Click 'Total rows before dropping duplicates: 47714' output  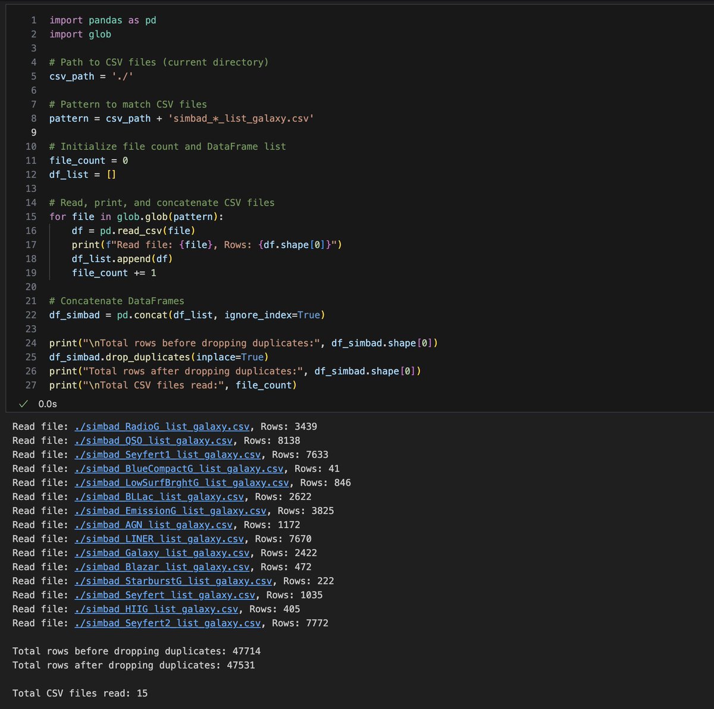pyautogui.click(x=137, y=651)
